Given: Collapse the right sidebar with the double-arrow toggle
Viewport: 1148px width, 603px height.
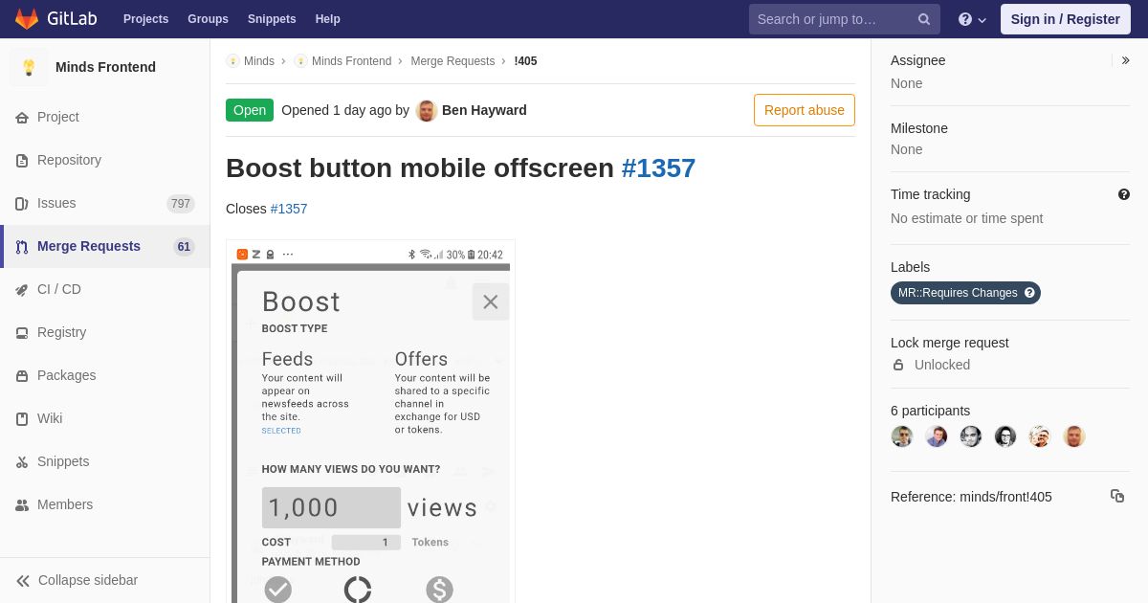Looking at the screenshot, I should point(1126,60).
